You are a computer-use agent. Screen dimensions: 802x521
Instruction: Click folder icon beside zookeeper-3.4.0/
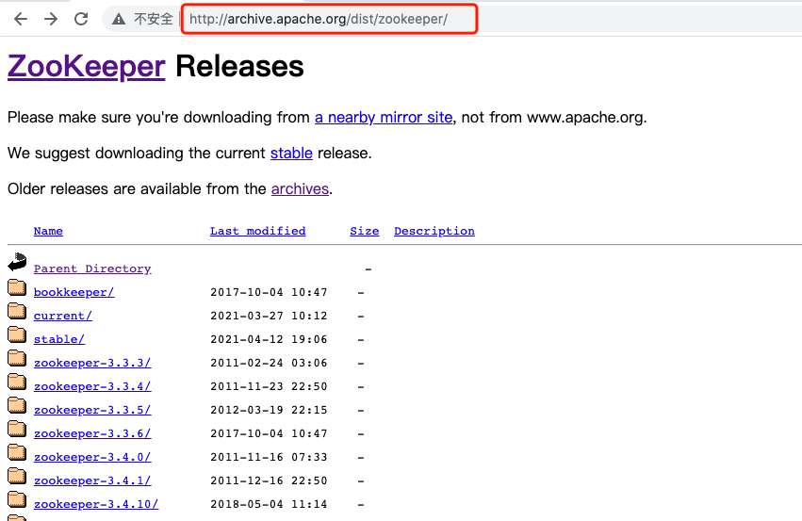click(x=17, y=452)
